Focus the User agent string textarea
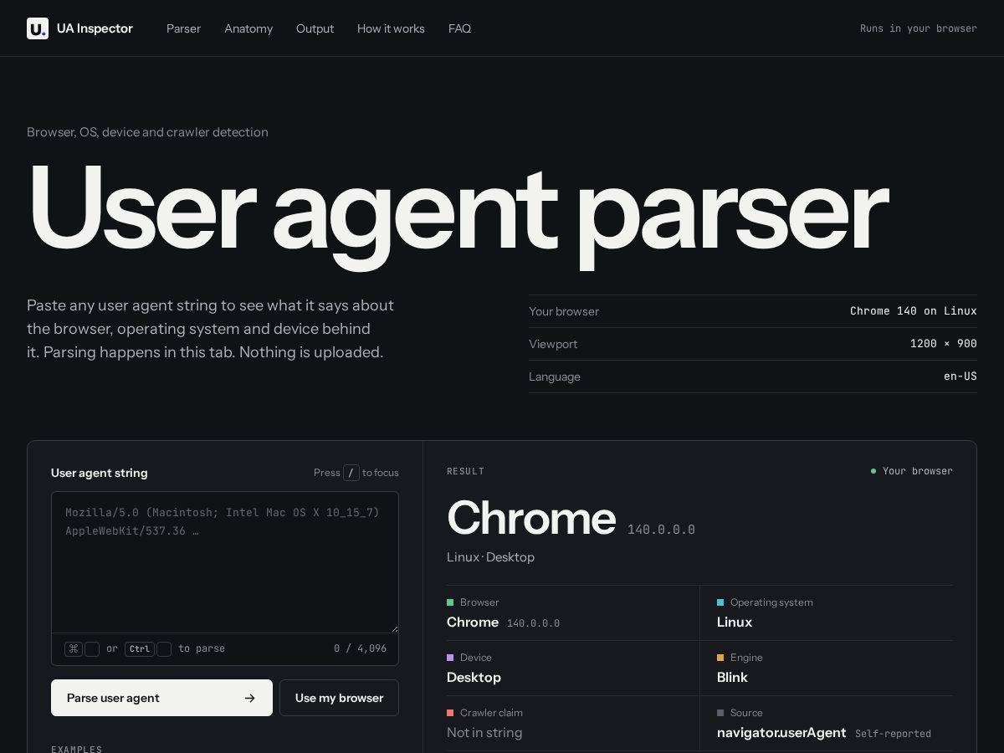Image resolution: width=1004 pixels, height=753 pixels. click(x=225, y=562)
